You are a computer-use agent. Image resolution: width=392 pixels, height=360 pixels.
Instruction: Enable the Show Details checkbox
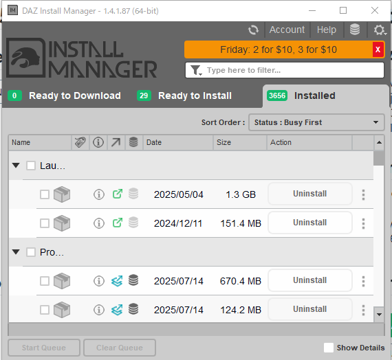tap(329, 348)
